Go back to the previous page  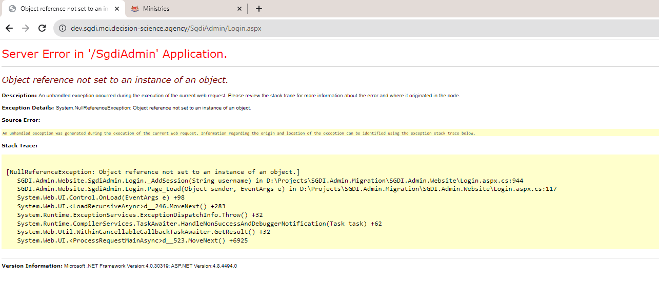[9, 28]
